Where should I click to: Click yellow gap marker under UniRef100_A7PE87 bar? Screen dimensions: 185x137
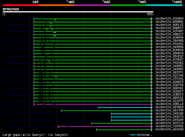coord(49,61)
